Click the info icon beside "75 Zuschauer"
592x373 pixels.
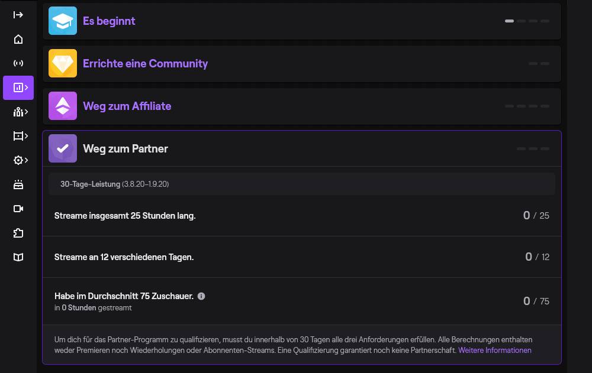pos(201,296)
